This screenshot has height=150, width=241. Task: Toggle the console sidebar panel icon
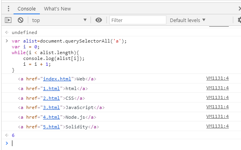pos(8,20)
